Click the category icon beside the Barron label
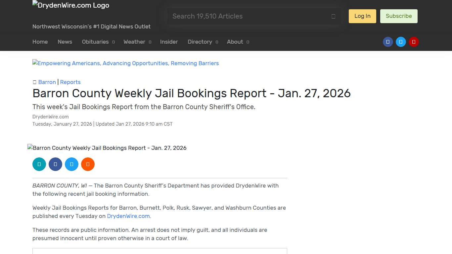Image resolution: width=452 pixels, height=254 pixels. click(x=34, y=82)
